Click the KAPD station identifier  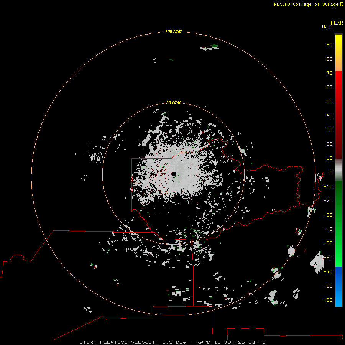point(204,342)
